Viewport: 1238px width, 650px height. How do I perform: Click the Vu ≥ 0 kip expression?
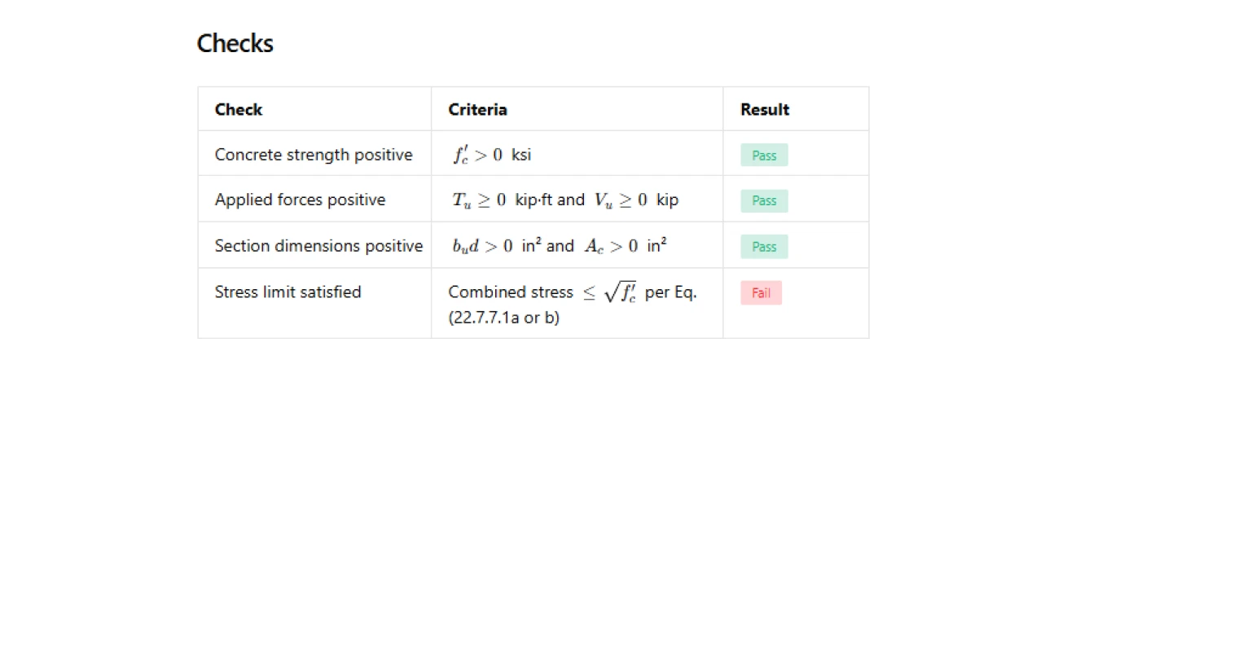(x=636, y=200)
